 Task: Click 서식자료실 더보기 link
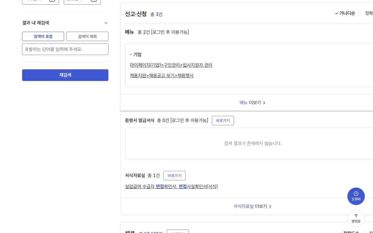252,206
